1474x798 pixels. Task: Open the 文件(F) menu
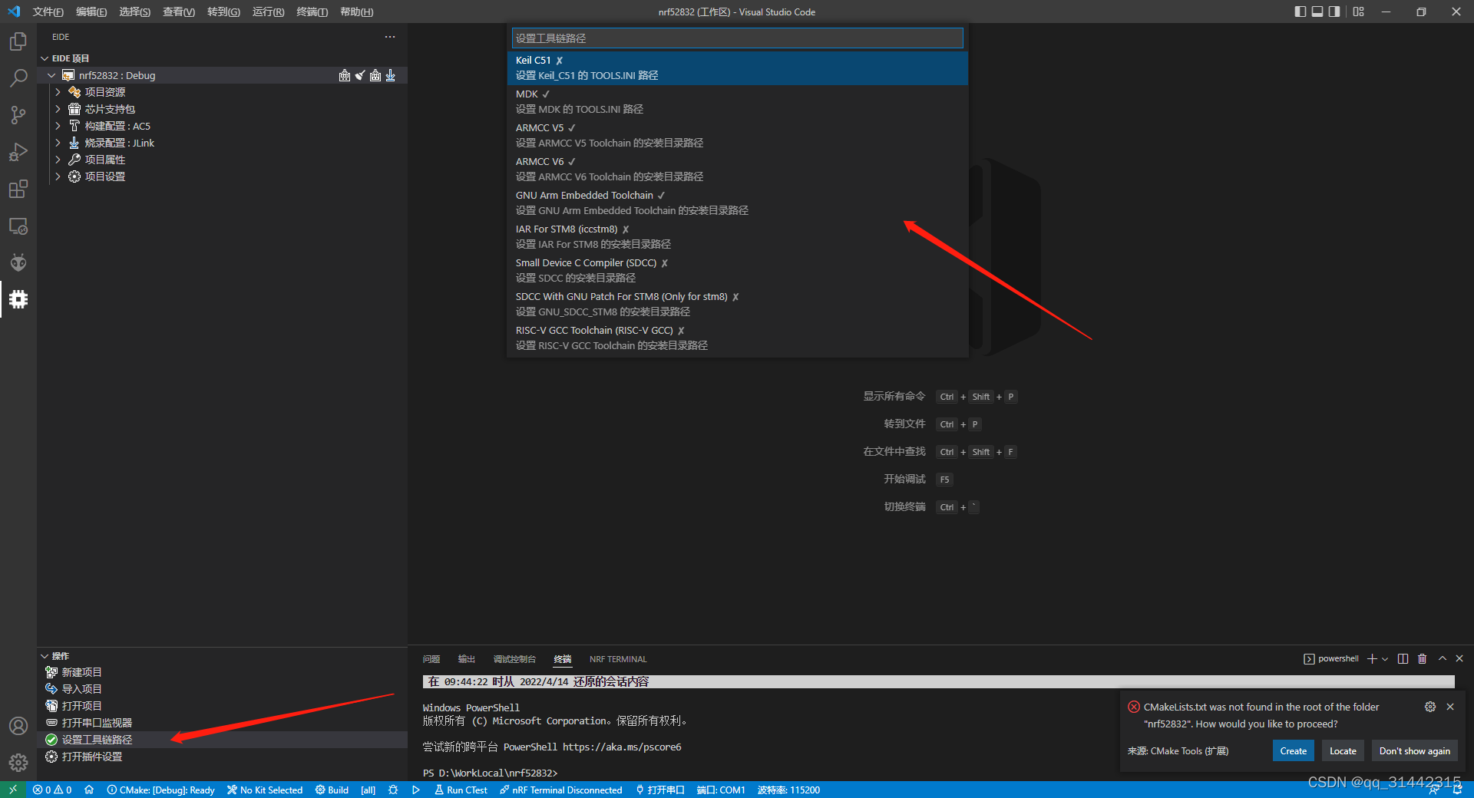point(48,12)
